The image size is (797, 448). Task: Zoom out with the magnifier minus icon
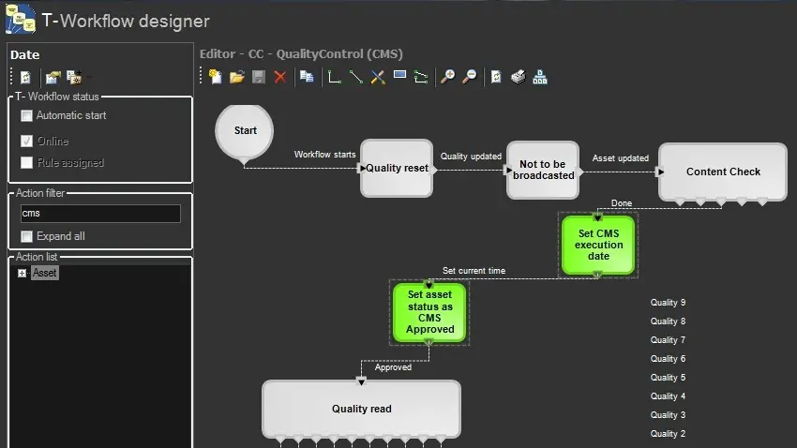coord(470,77)
